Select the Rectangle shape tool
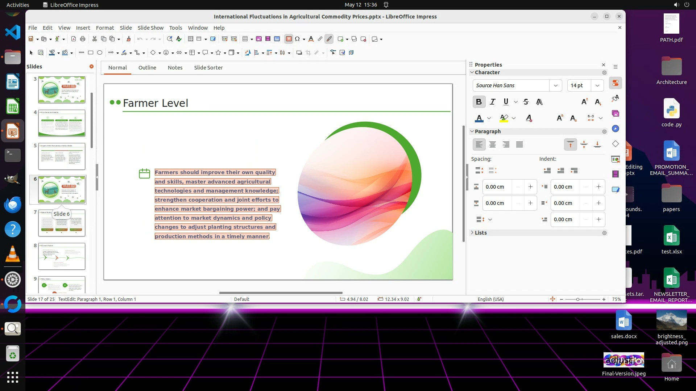Image resolution: width=696 pixels, height=391 pixels. click(91, 52)
